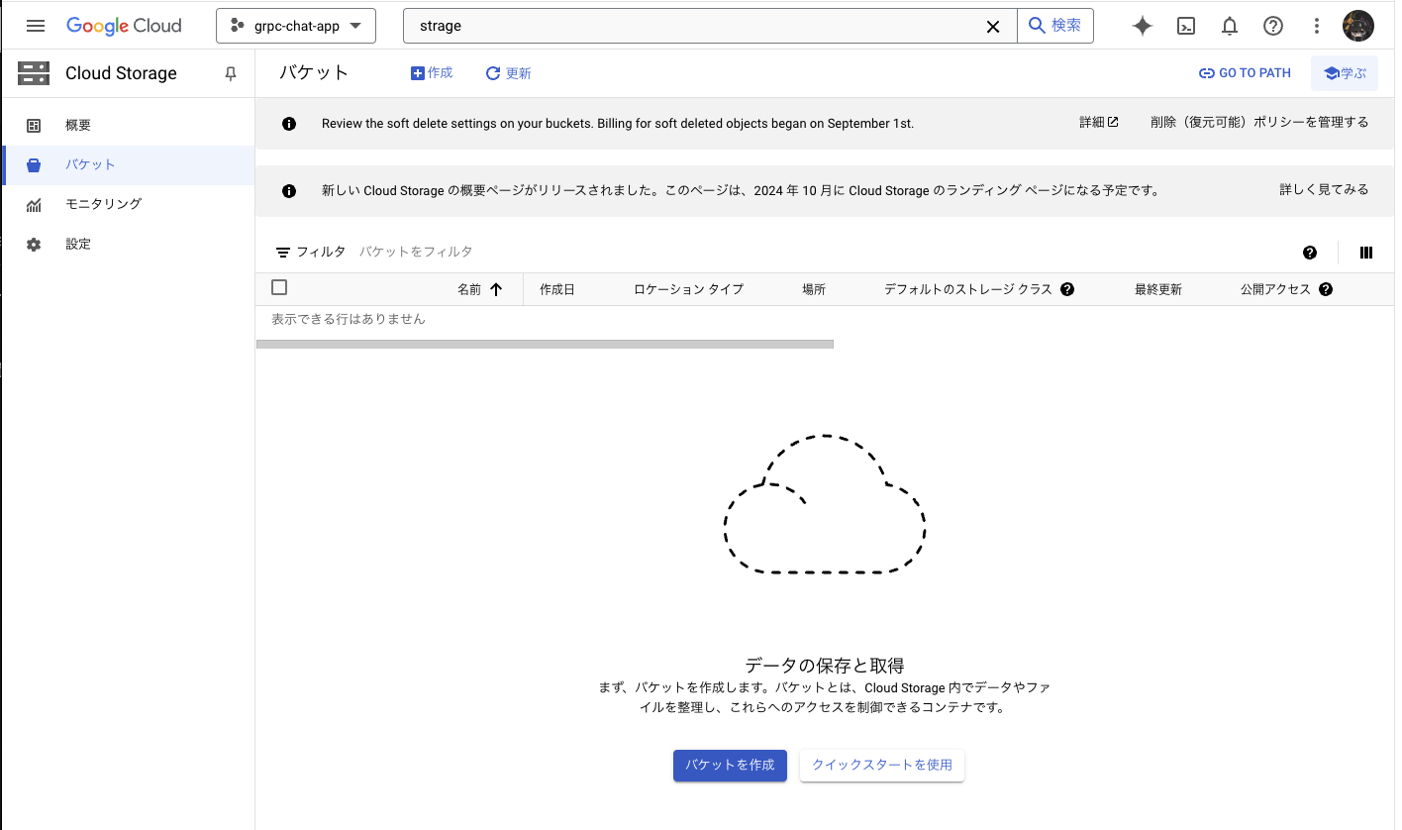This screenshot has width=1402, height=830.
Task: Click the 公開アクセス column header
Action: coord(1275,289)
